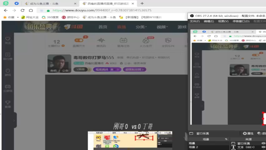Click the 举报 report link
The height and width of the screenshot is (150, 266).
coord(120,58)
